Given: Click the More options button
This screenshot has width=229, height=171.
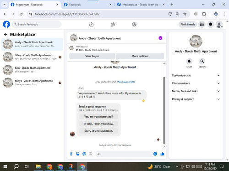Looking at the screenshot, I should click(140, 56).
